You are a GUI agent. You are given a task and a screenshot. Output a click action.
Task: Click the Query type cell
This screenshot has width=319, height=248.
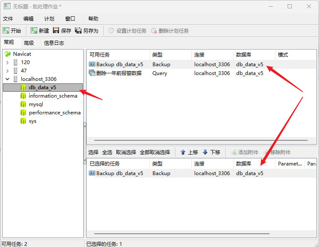159,73
